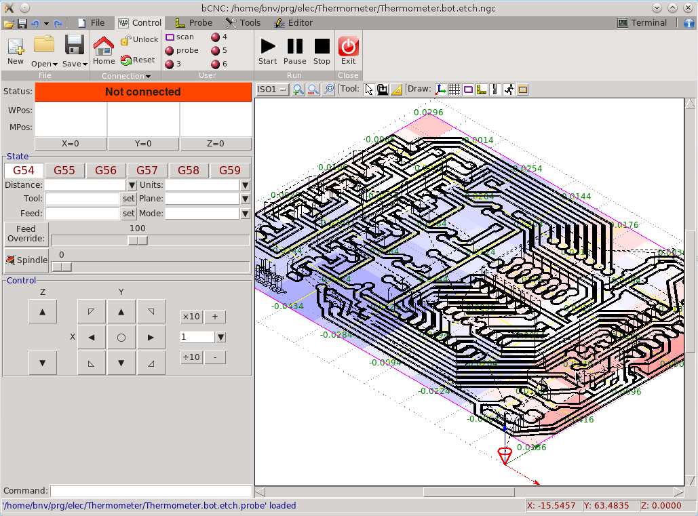Screen dimensions: 698x516
Task: Click the Spindle toggle icon
Action: tap(10, 260)
